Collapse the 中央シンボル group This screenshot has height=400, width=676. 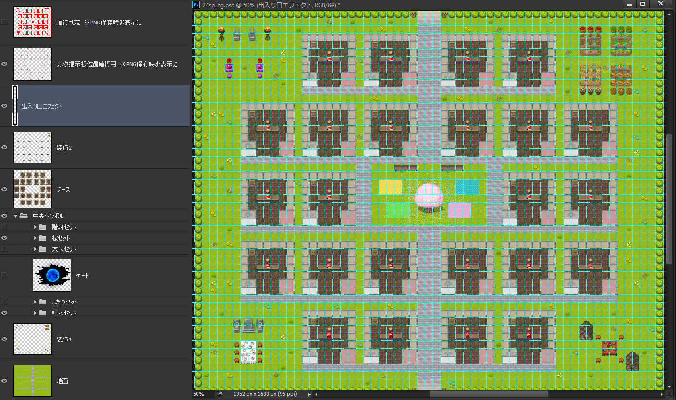click(x=15, y=216)
